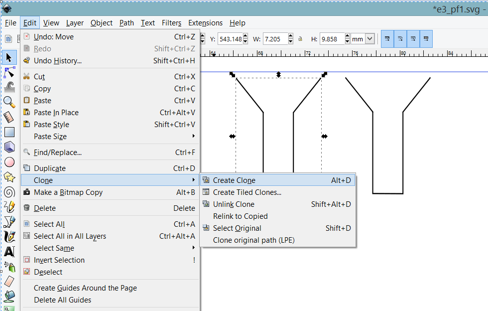The image size is (488, 311).
Task: Choose Create Clone
Action: [278, 180]
